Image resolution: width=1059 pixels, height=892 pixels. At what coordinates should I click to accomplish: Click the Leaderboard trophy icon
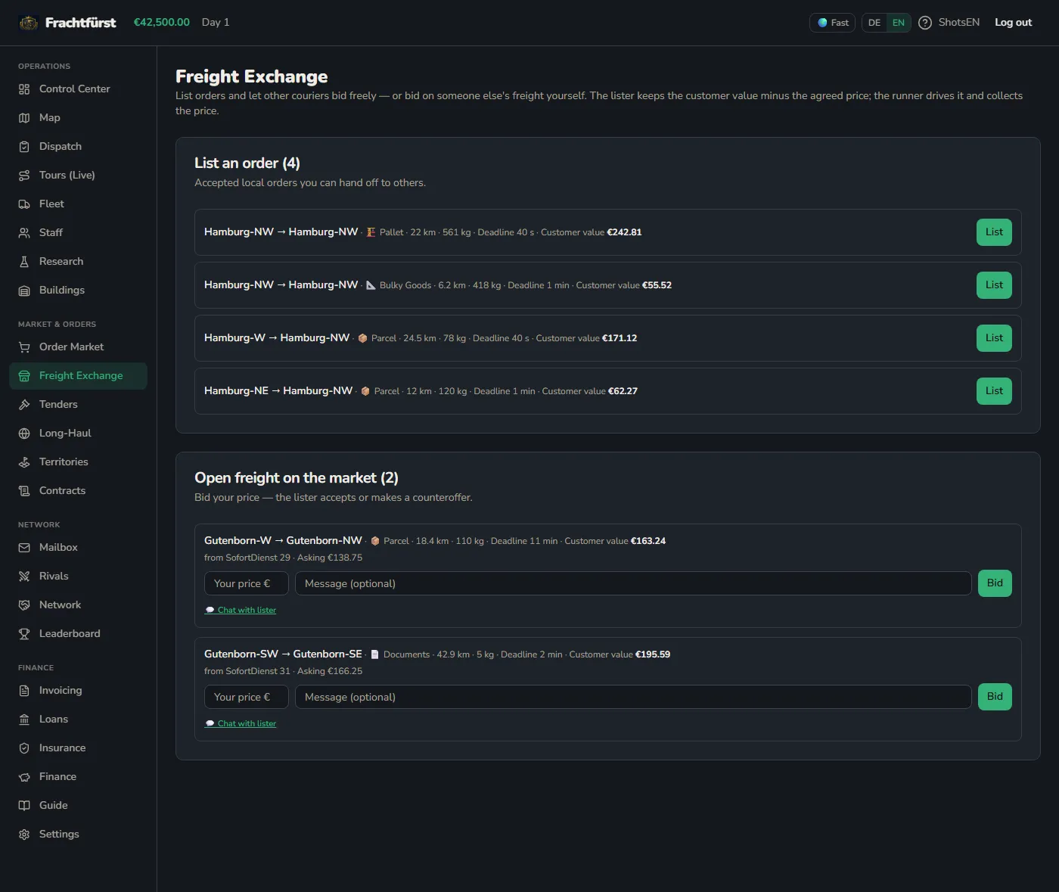(24, 634)
